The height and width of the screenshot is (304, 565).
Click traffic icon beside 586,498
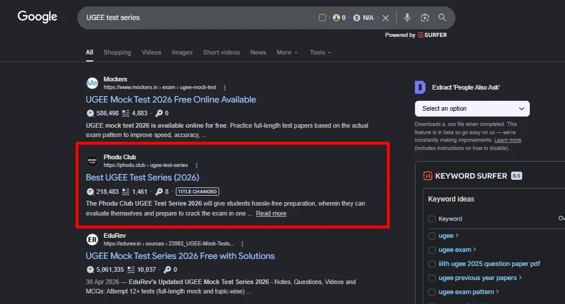coord(90,113)
